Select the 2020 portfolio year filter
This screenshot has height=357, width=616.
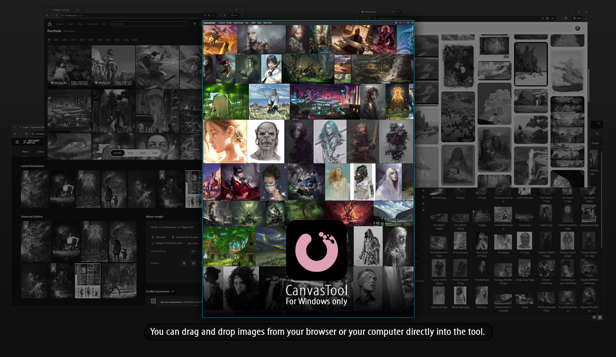pos(99,40)
